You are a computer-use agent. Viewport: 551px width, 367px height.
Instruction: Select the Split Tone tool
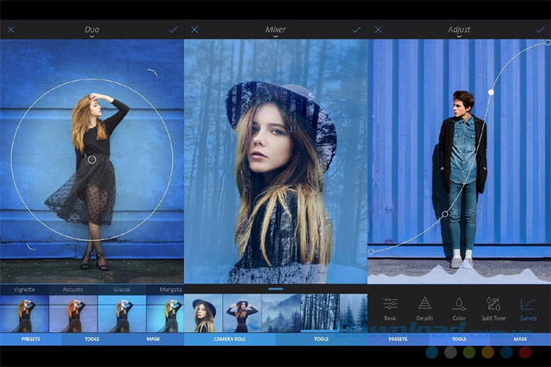[493, 309]
